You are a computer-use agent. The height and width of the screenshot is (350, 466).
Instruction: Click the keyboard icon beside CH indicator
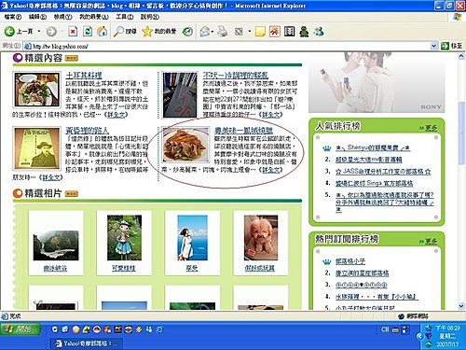coord(395,330)
